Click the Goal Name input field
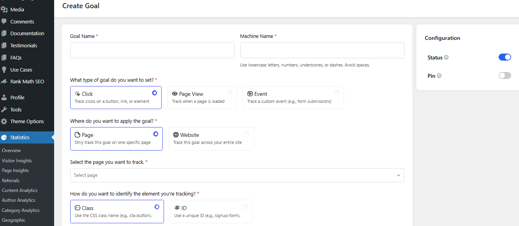This screenshot has height=226, width=519. (x=152, y=50)
